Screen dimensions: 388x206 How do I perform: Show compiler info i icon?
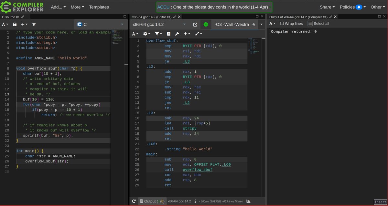coord(195,201)
